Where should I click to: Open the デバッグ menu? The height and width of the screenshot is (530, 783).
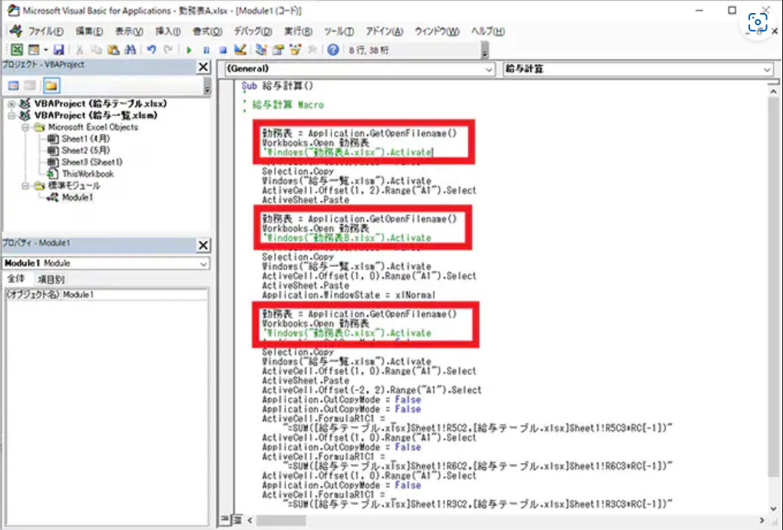[253, 31]
